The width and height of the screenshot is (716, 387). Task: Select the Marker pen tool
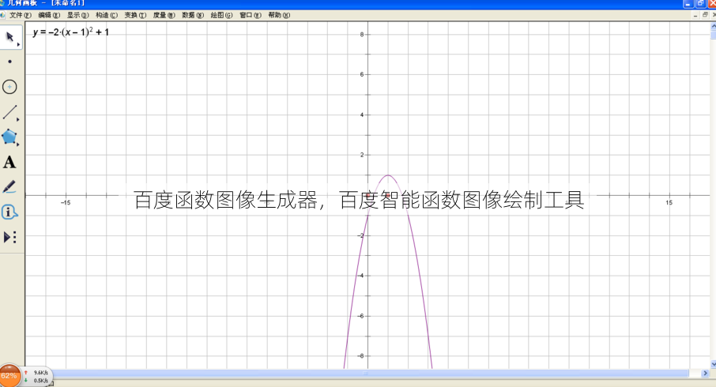pos(9,186)
